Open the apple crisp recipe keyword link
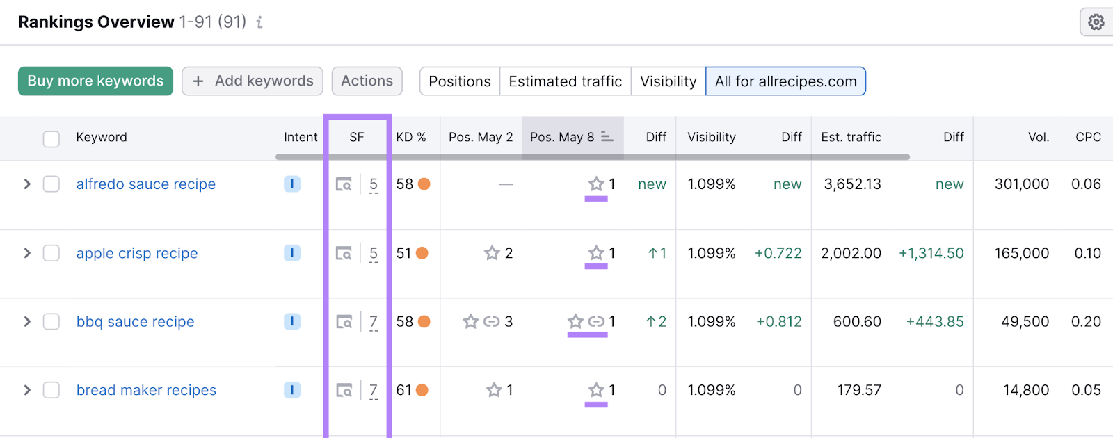Image resolution: width=1113 pixels, height=438 pixels. [137, 253]
